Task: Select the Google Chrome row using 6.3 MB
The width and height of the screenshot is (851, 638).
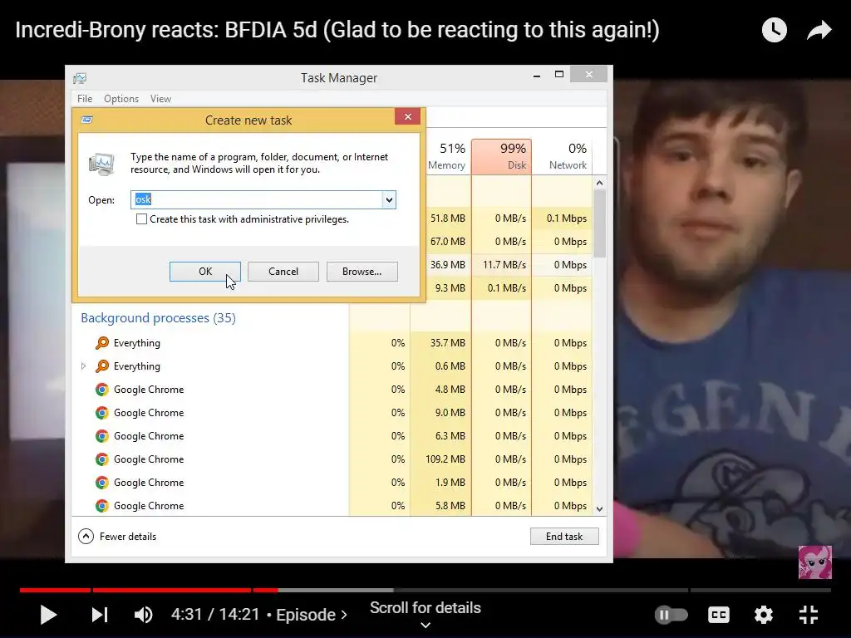Action: [332, 436]
